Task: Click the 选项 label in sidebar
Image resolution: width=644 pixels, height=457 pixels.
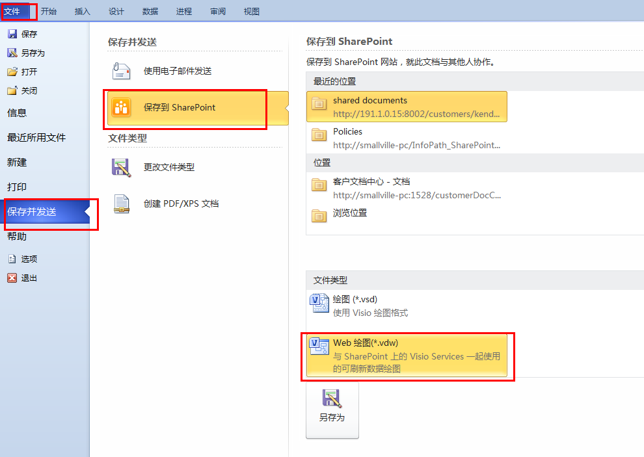Action: coord(29,259)
